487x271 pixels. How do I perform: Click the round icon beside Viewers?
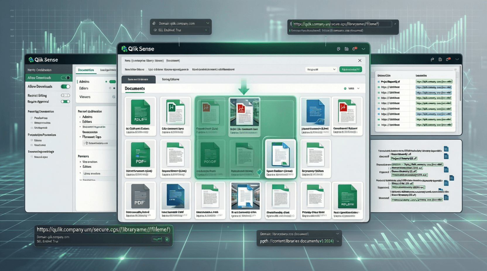click(x=114, y=97)
